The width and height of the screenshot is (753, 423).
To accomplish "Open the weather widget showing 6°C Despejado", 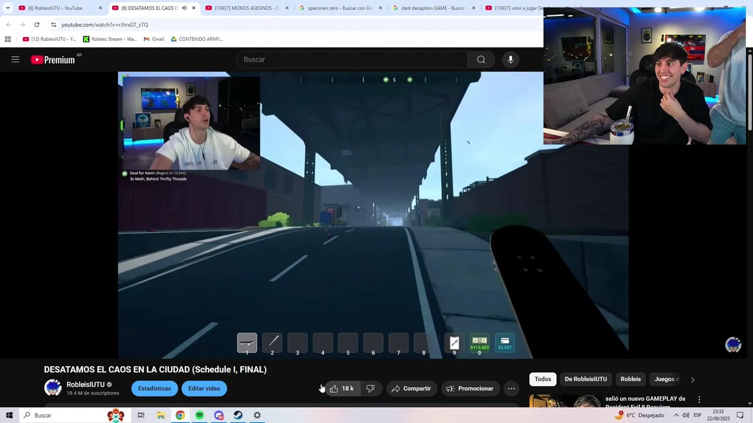I will click(639, 415).
